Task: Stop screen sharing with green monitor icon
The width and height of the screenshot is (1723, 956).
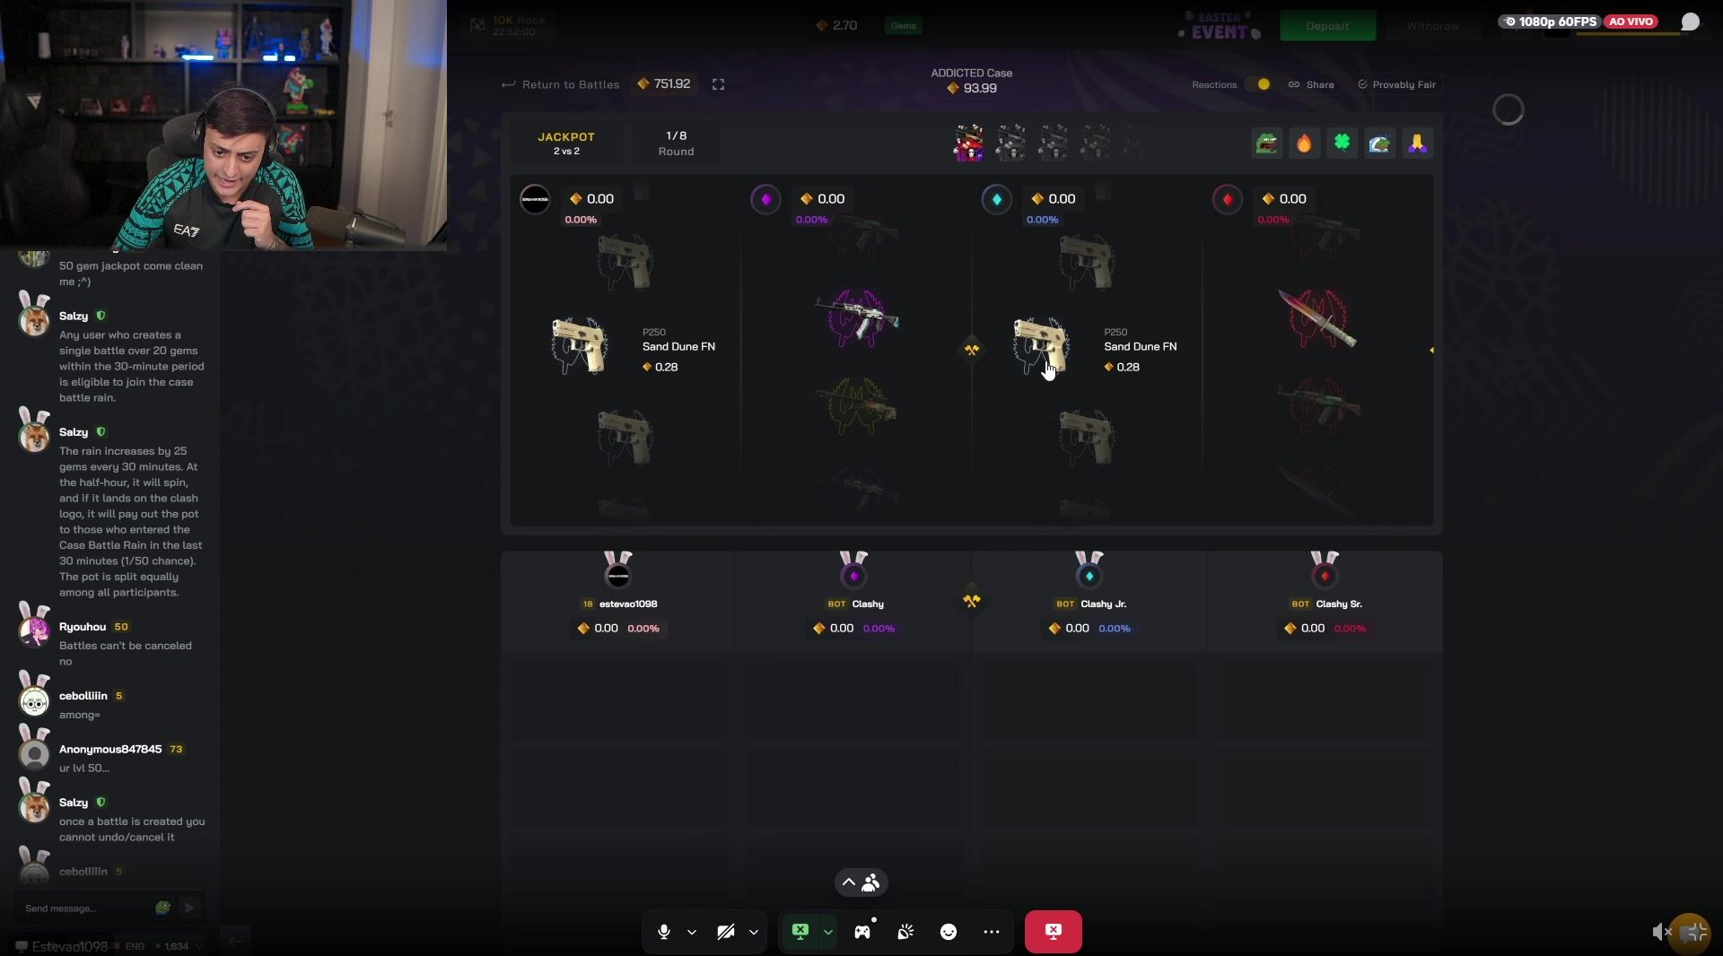Action: point(800,932)
